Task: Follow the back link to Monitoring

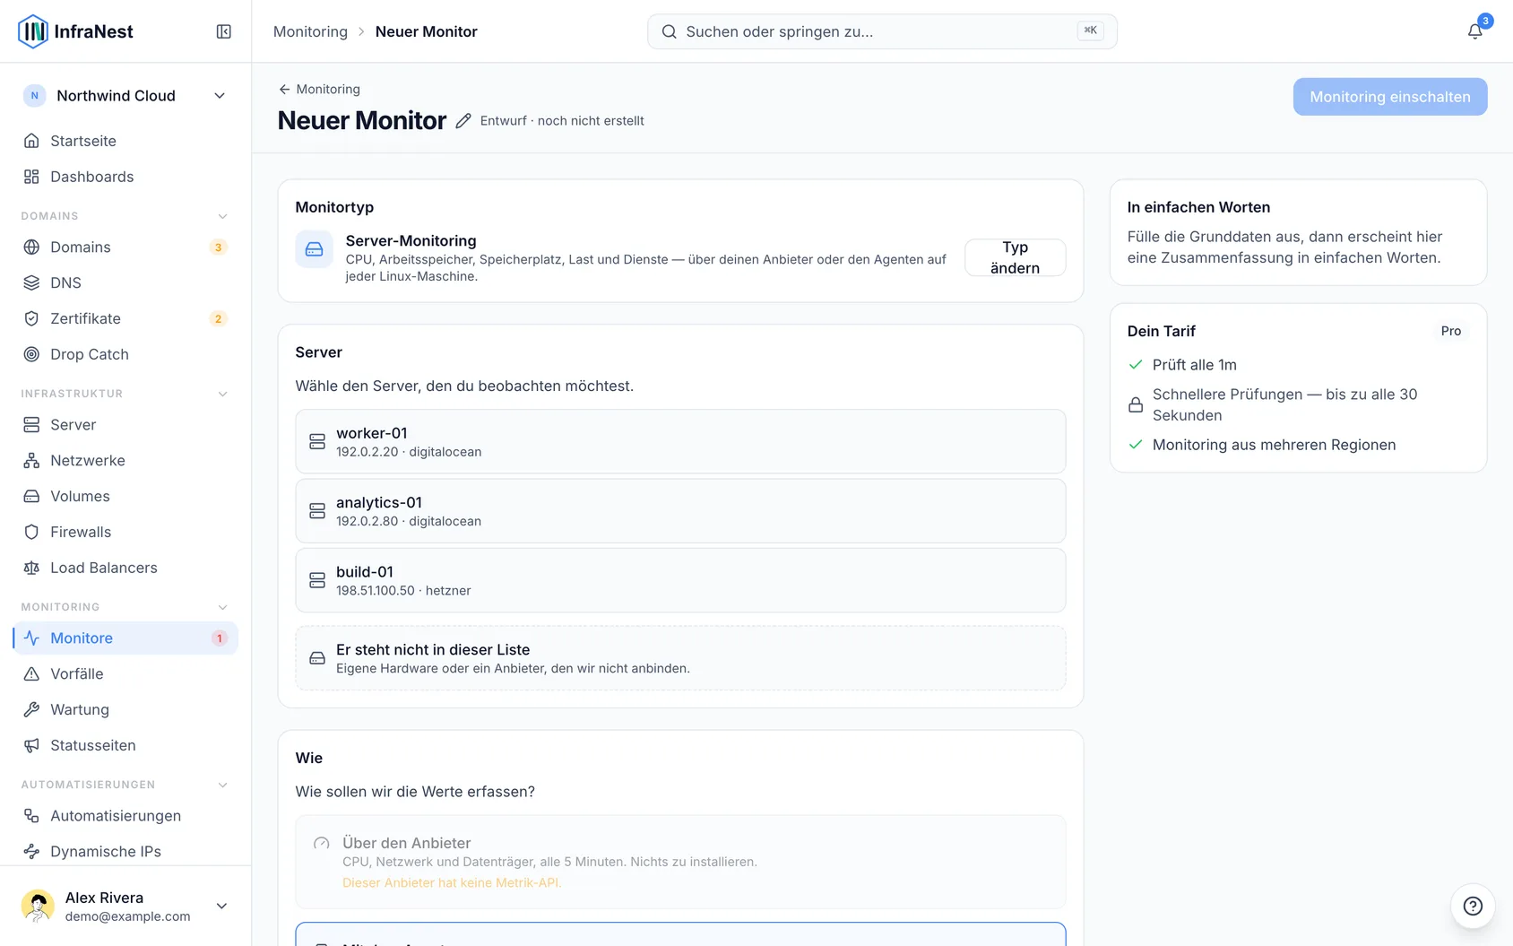Action: pyautogui.click(x=319, y=89)
